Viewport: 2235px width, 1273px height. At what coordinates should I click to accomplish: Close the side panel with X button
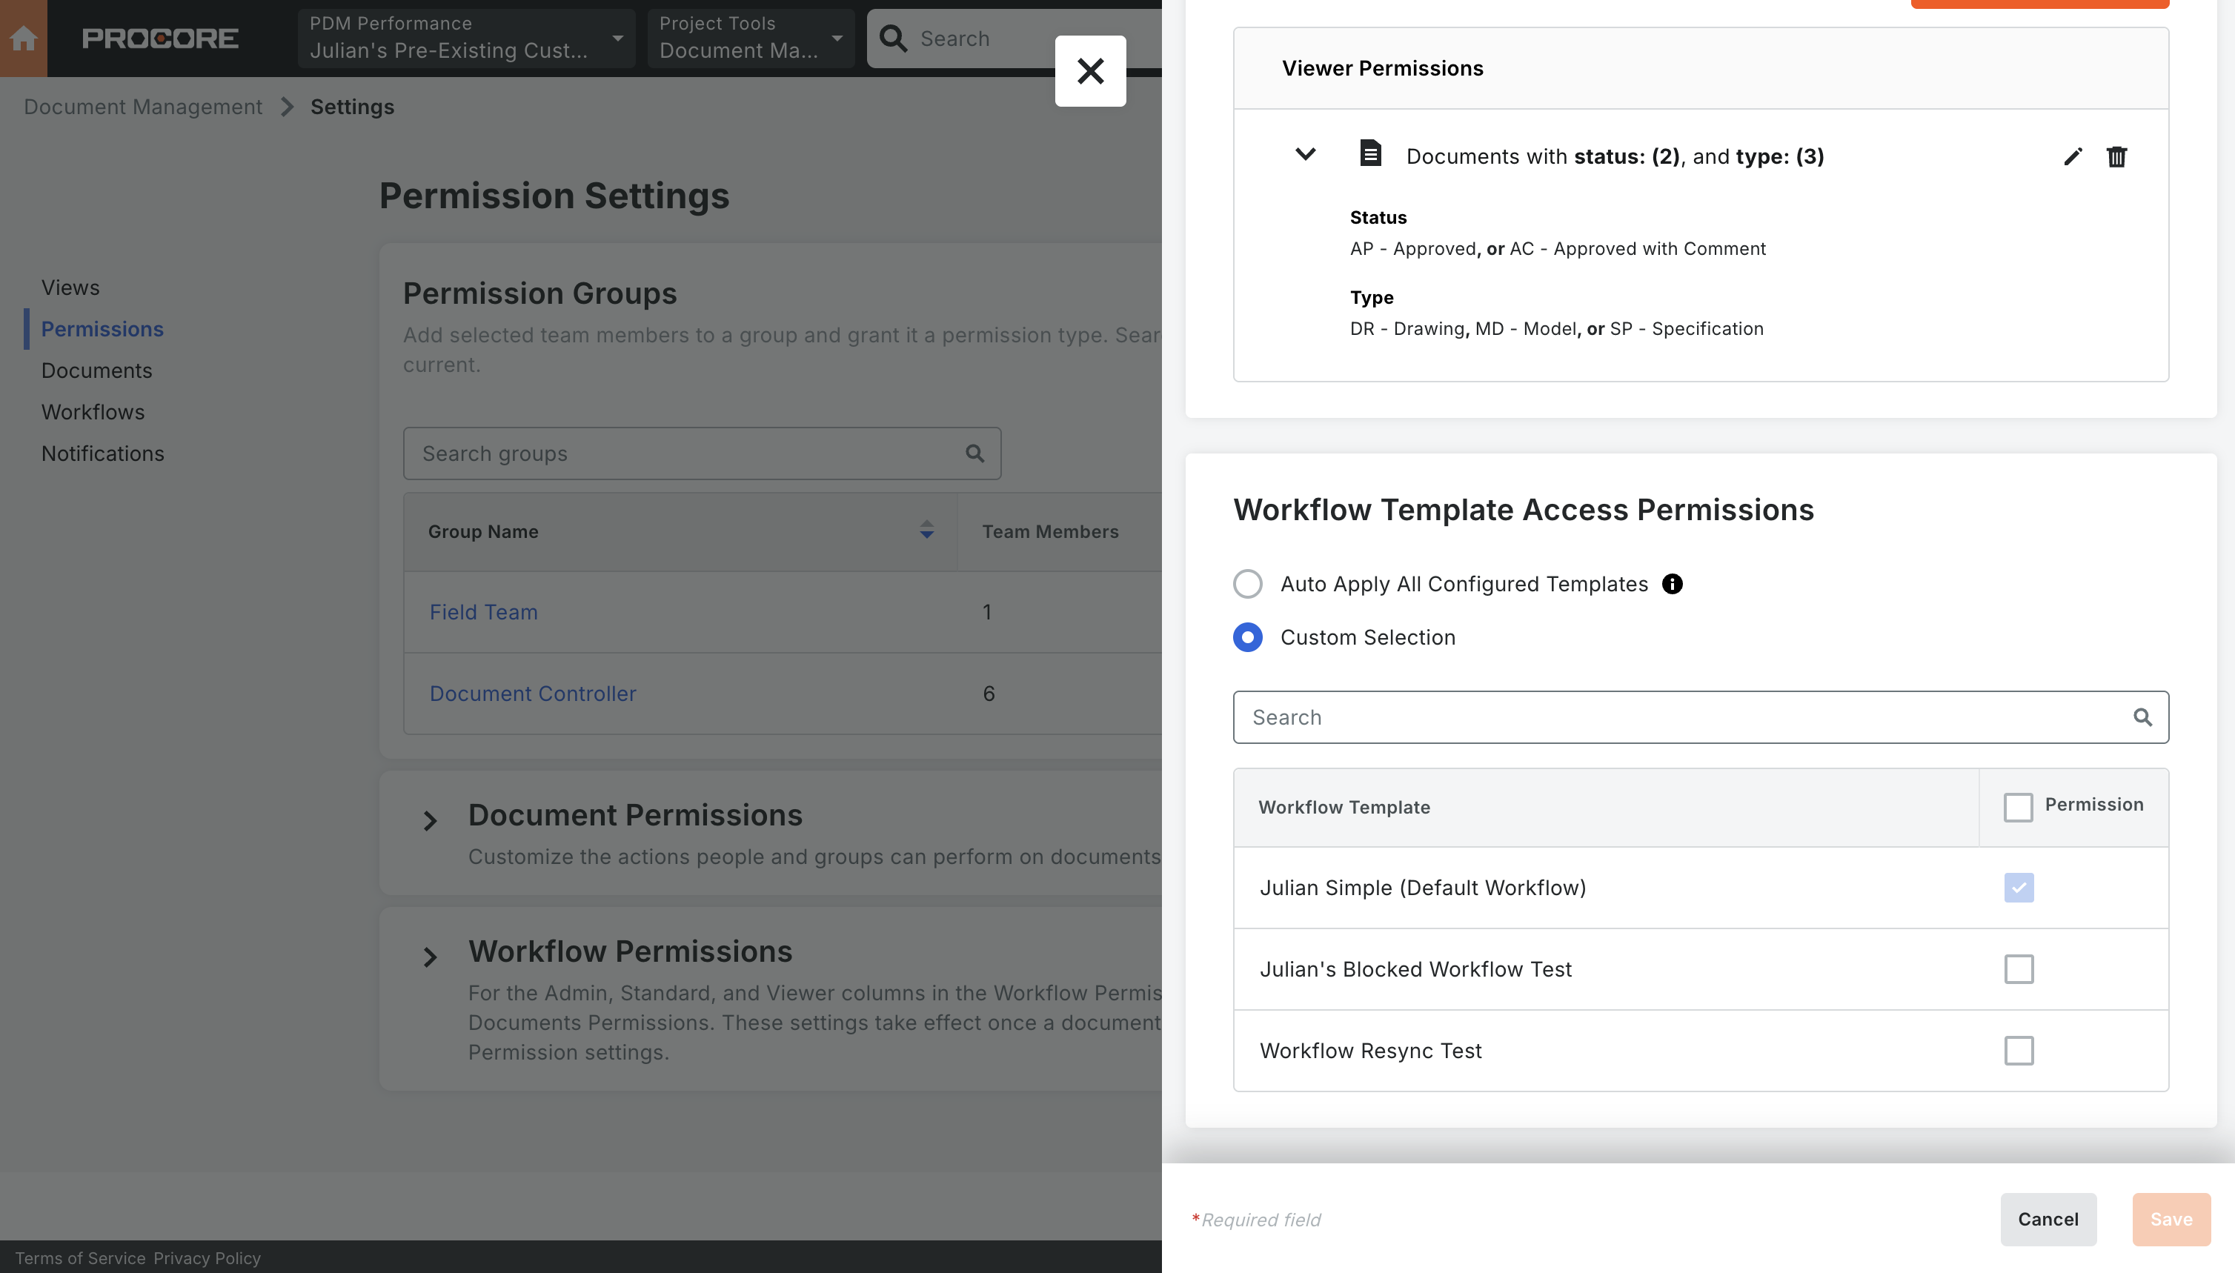point(1089,71)
